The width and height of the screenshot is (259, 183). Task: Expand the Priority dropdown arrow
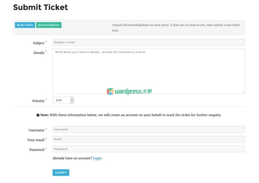pyautogui.click(x=72, y=100)
